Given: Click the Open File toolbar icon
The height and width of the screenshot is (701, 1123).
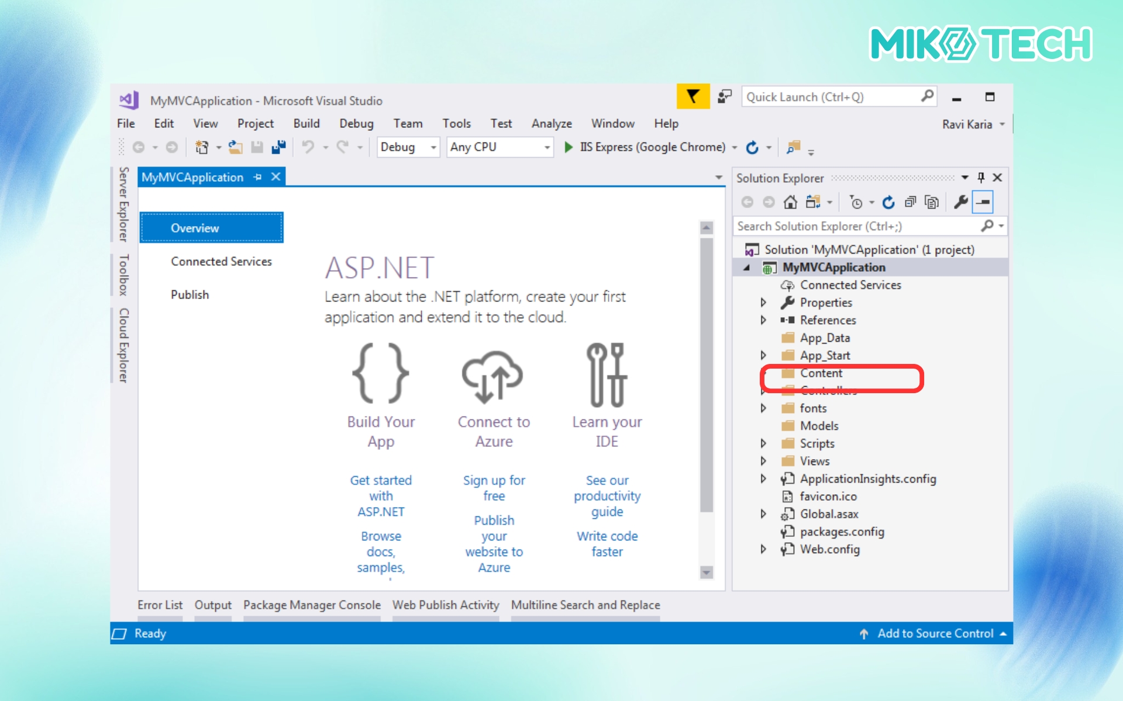Looking at the screenshot, I should coord(235,147).
